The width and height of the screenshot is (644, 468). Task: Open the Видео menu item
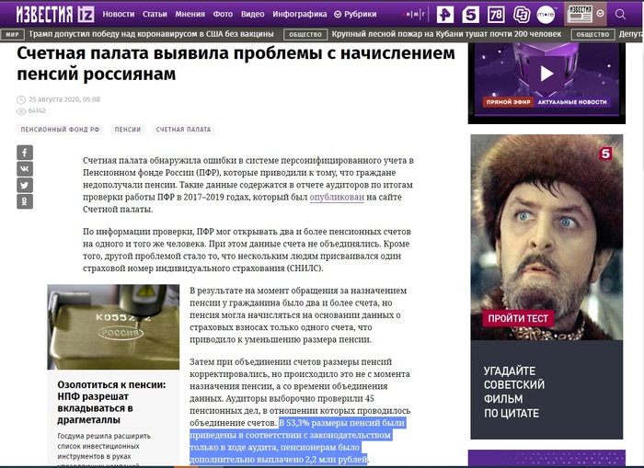[x=253, y=15]
